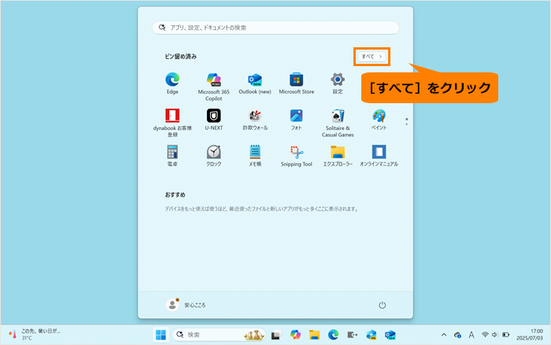551x345 pixels.
Task: Open オンラインマニュアル app
Action: [379, 156]
